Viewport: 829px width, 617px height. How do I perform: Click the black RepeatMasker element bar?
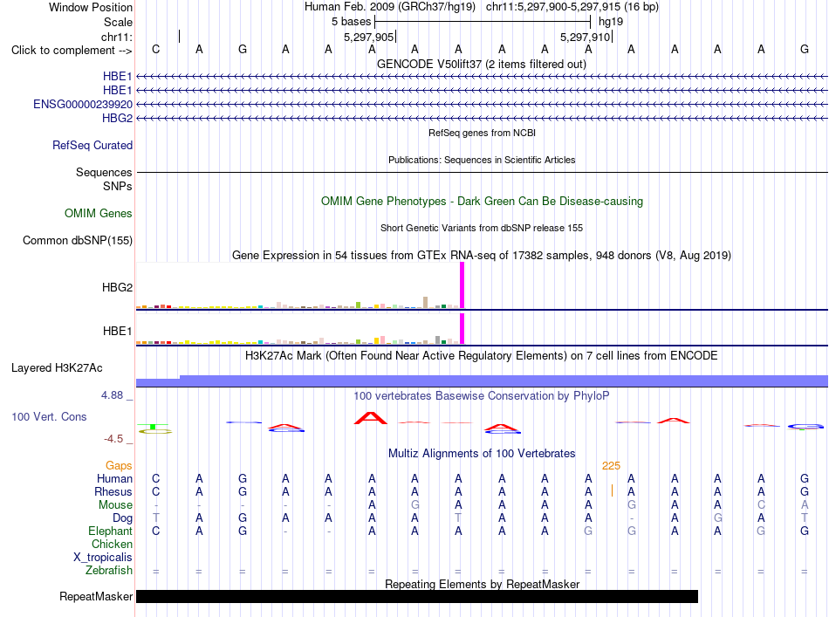point(417,596)
